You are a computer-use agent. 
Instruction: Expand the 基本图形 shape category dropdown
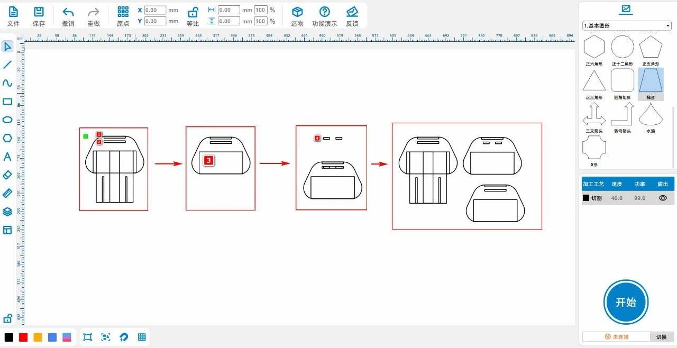point(627,25)
